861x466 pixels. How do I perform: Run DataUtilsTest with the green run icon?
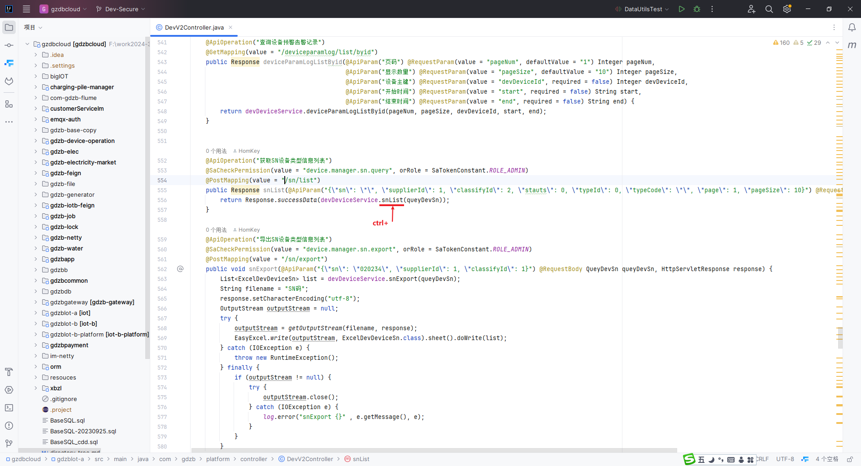point(682,9)
